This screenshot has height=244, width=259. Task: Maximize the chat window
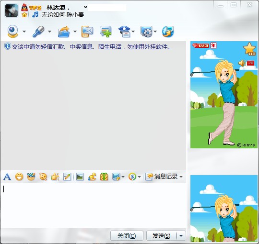tap(234, 5)
